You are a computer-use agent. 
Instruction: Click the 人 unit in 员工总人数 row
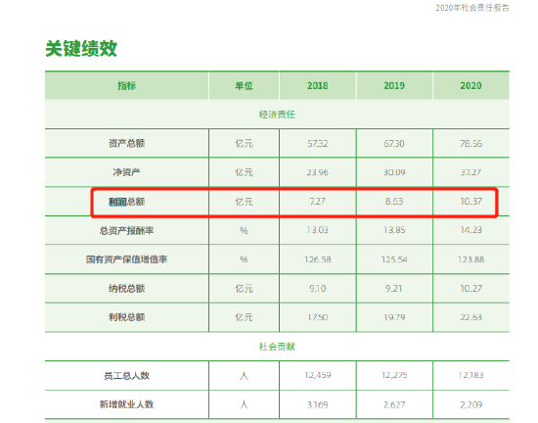click(244, 376)
